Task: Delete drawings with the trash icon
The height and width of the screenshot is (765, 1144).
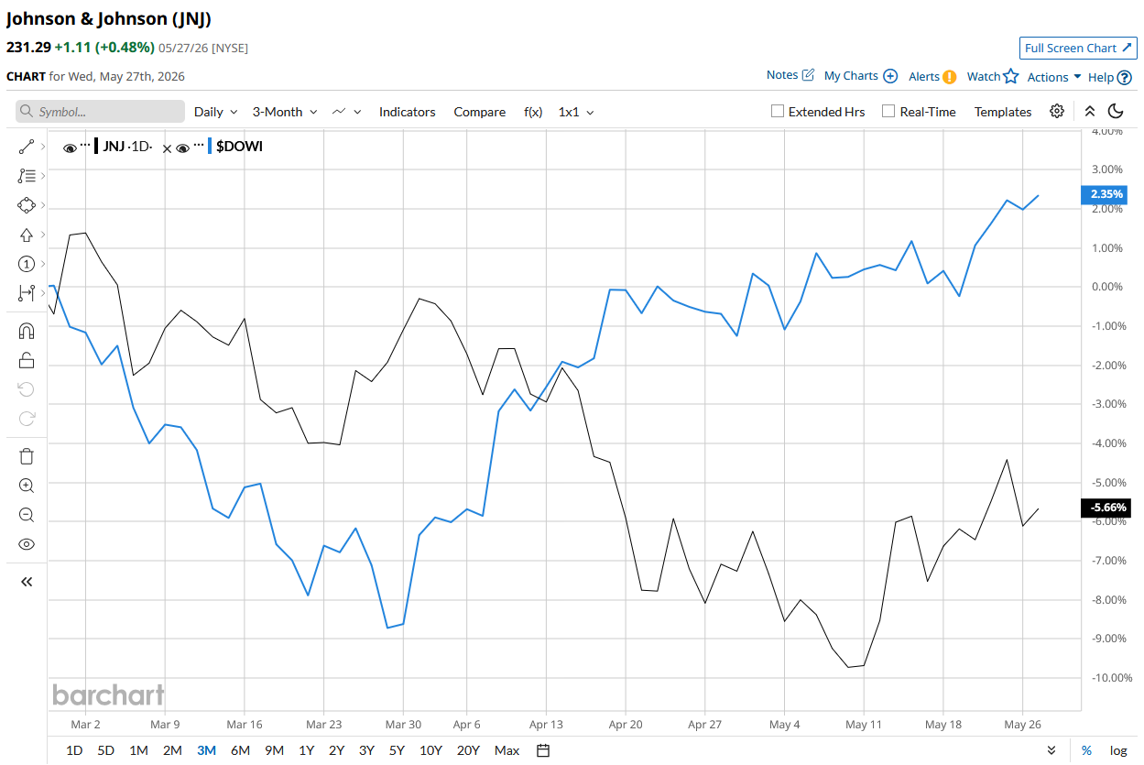Action: pos(27,456)
